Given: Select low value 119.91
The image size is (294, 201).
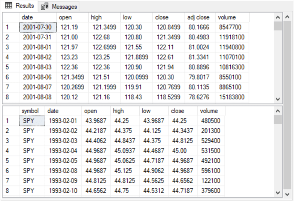Looking at the screenshot, I should (136, 87).
